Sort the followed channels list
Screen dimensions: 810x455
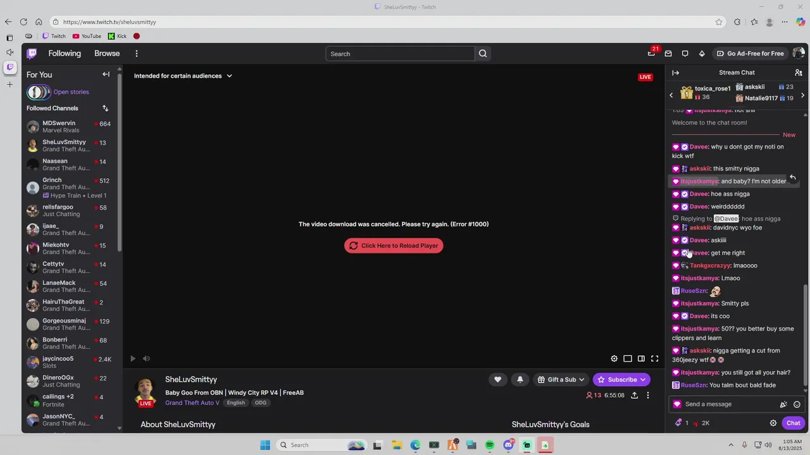pyautogui.click(x=105, y=108)
